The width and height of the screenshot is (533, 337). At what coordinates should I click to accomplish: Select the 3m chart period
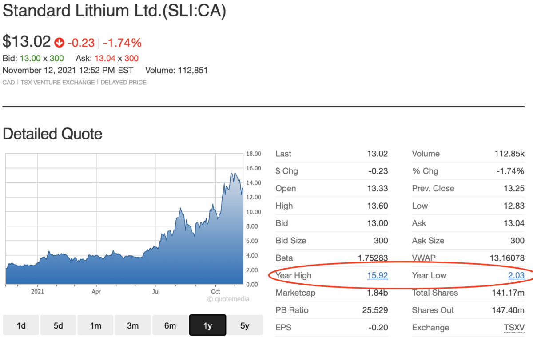[133, 325]
